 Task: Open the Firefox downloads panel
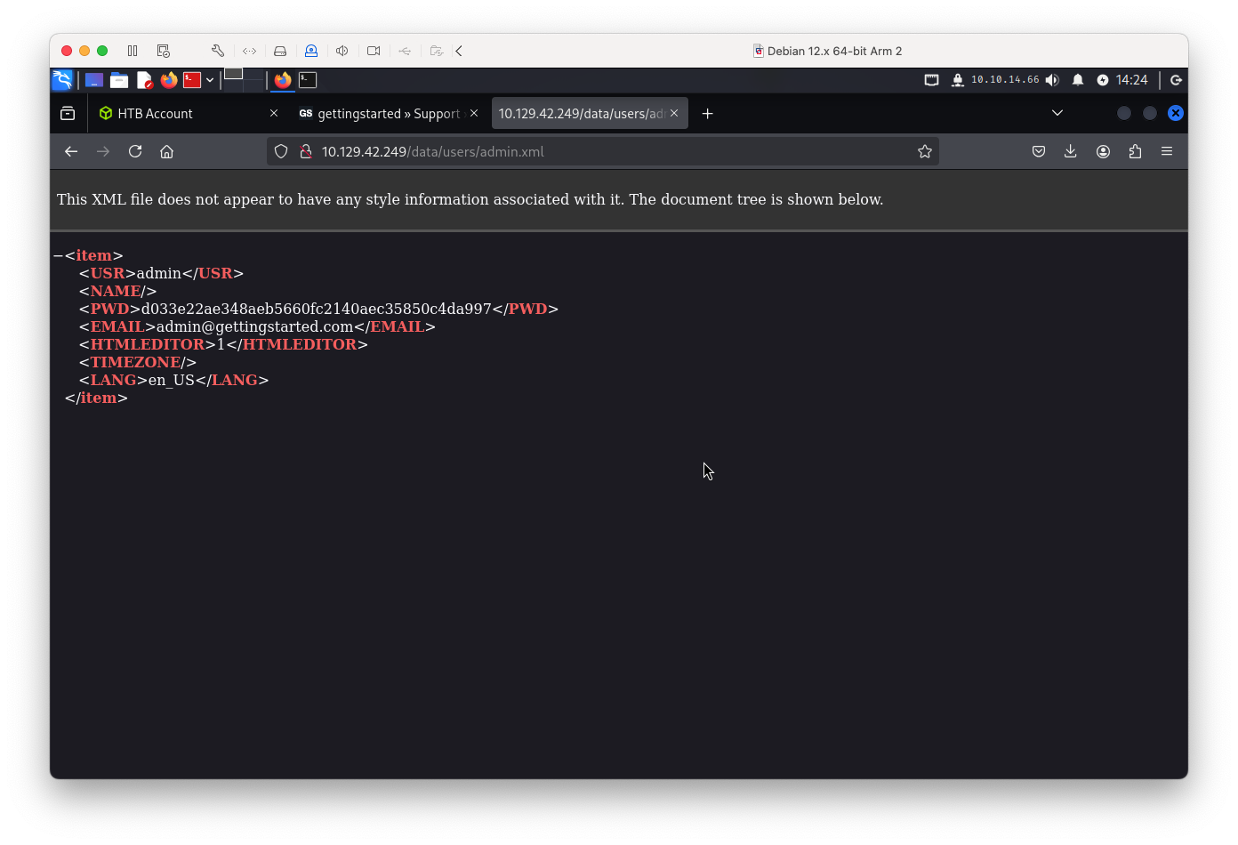click(1071, 151)
